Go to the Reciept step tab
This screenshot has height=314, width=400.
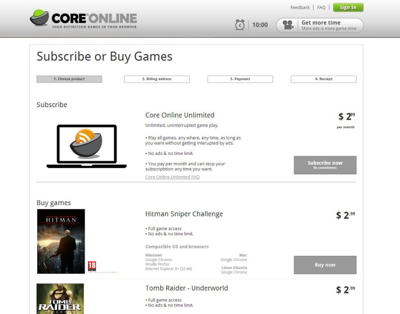pos(323,79)
